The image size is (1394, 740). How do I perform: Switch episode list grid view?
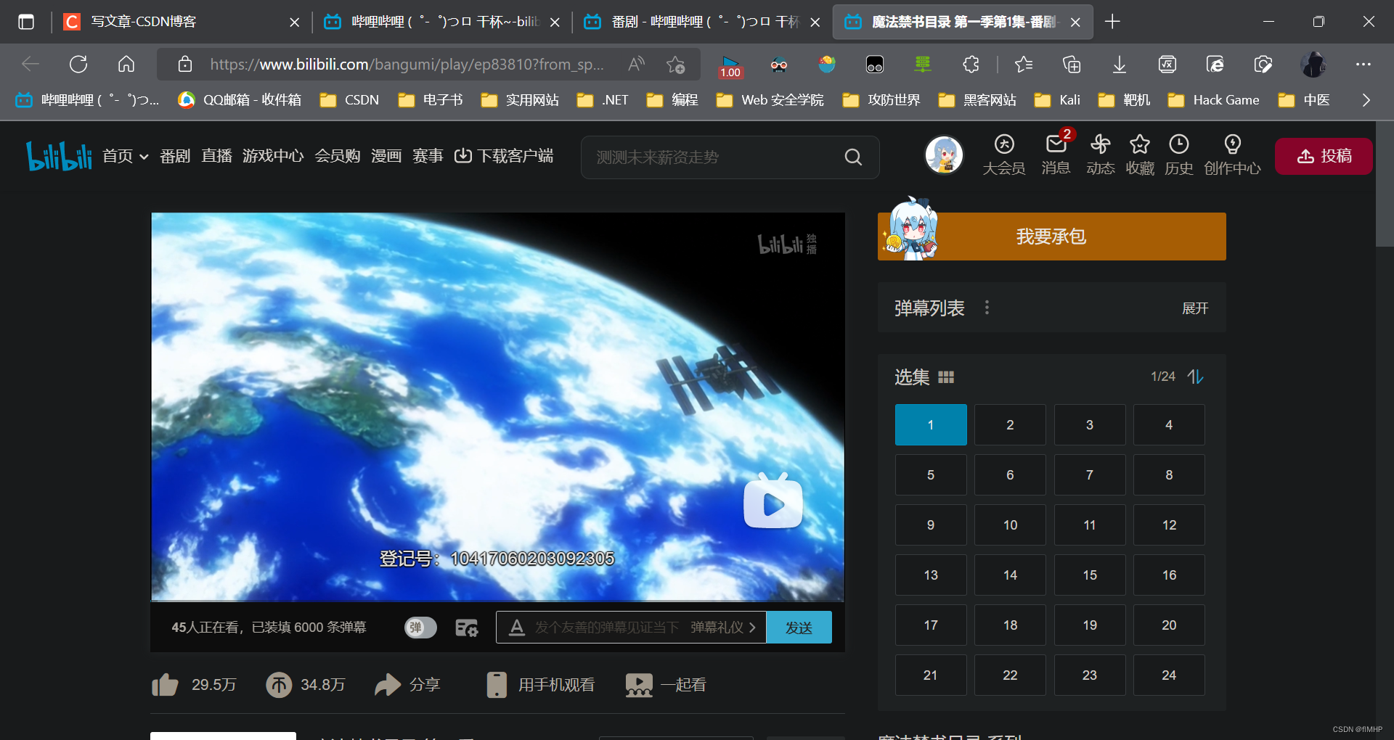946,377
